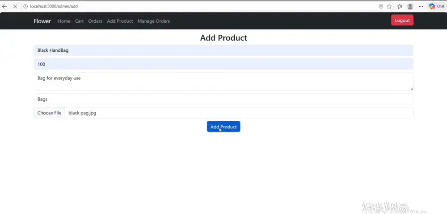Image resolution: width=447 pixels, height=214 pixels.
Task: Click the browser back arrow
Action: pos(4,6)
